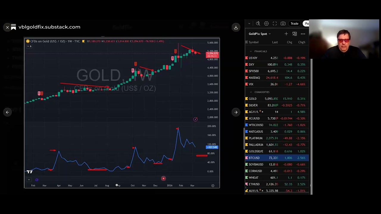This screenshot has height=214, width=381.
Task: Expand the toolbar chevron dropdown
Action: click(x=249, y=23)
